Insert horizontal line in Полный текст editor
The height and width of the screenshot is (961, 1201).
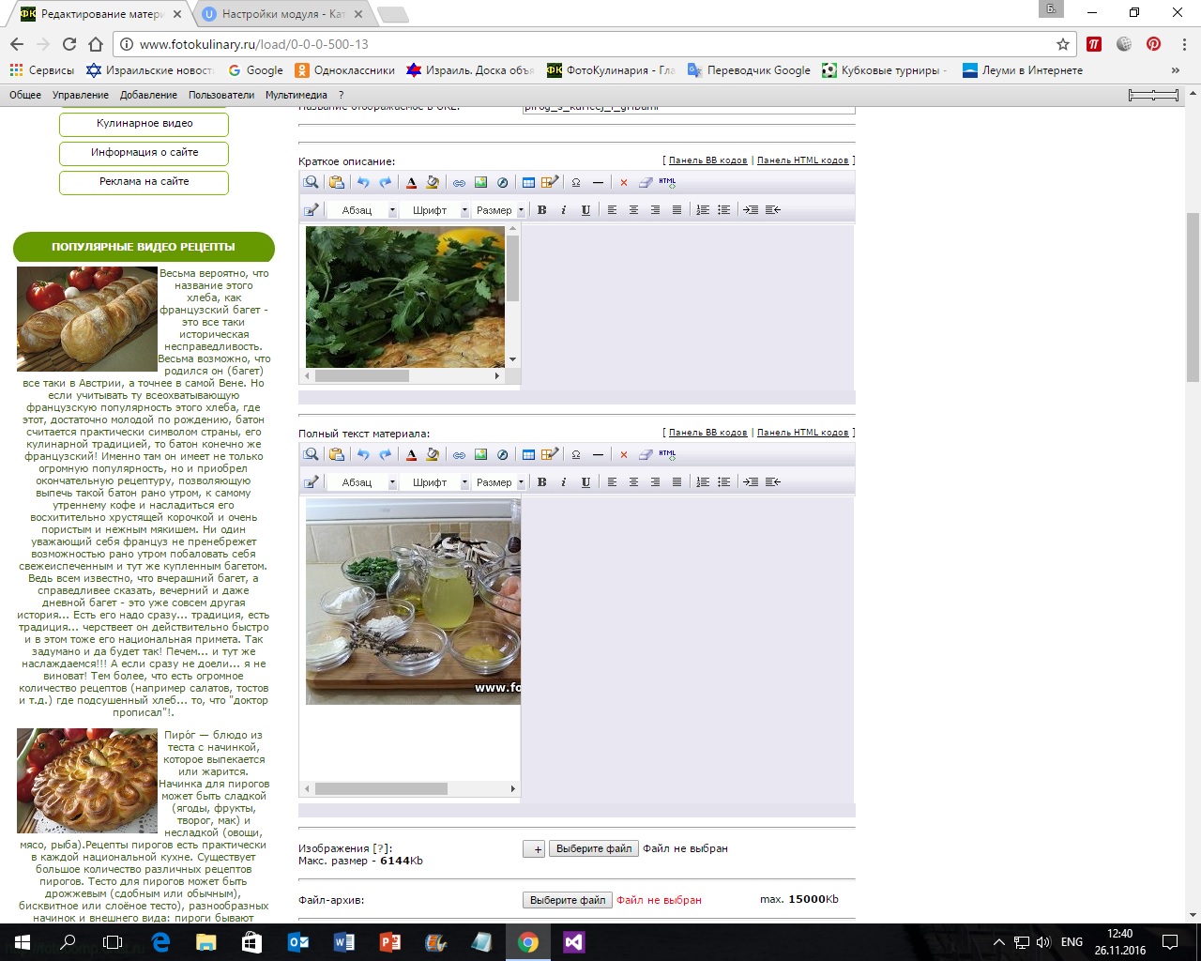click(598, 454)
